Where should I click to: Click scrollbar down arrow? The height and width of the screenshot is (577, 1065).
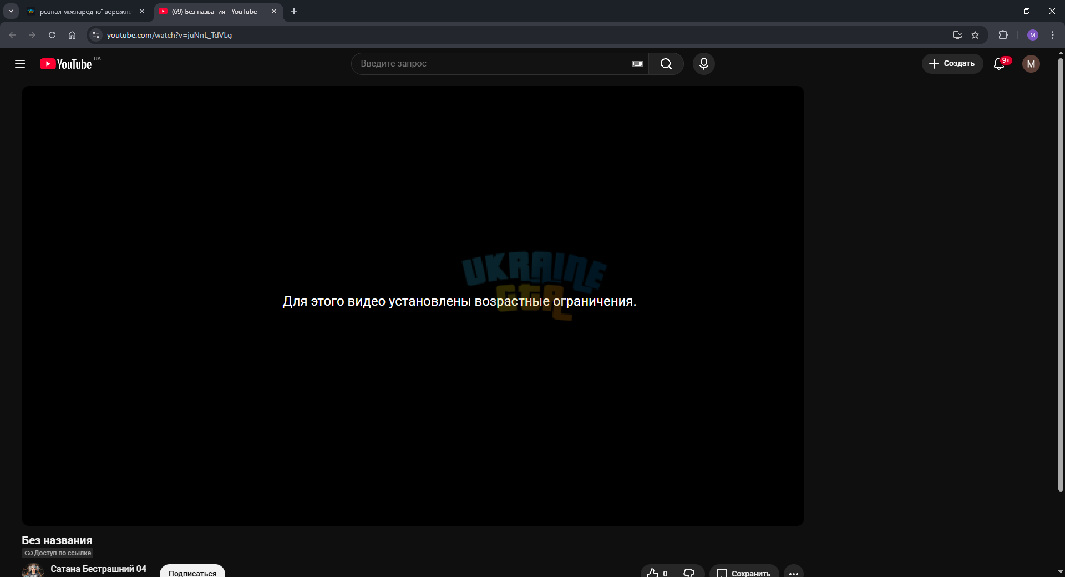1061,571
